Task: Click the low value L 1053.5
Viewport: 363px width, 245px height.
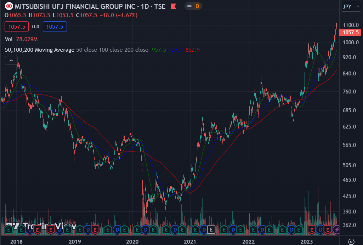Action: click(63, 15)
